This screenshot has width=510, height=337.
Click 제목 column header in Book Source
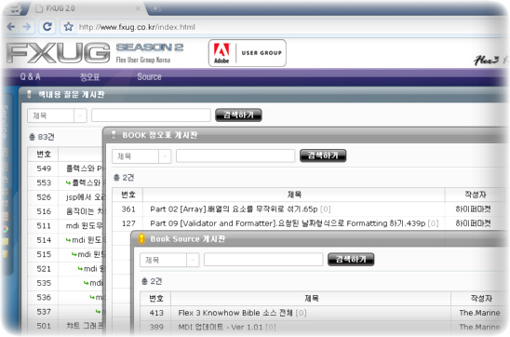click(x=311, y=298)
